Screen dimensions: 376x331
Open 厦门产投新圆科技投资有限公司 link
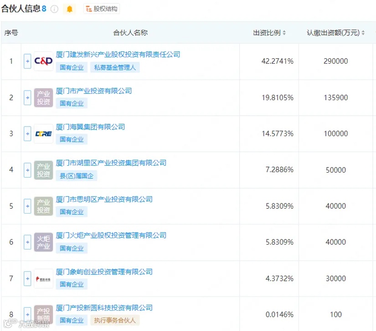pos(104,308)
